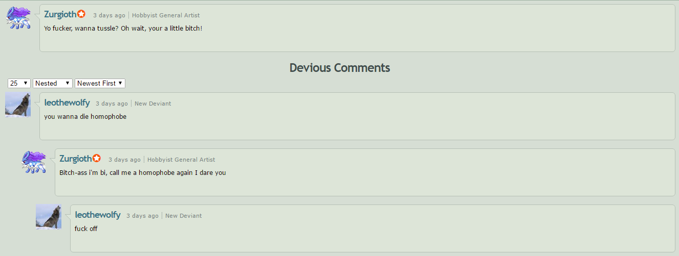Viewport: 679px width, 256px height.
Task: Visit leothewolfy's profile from the first comment username
Action: click(67, 103)
